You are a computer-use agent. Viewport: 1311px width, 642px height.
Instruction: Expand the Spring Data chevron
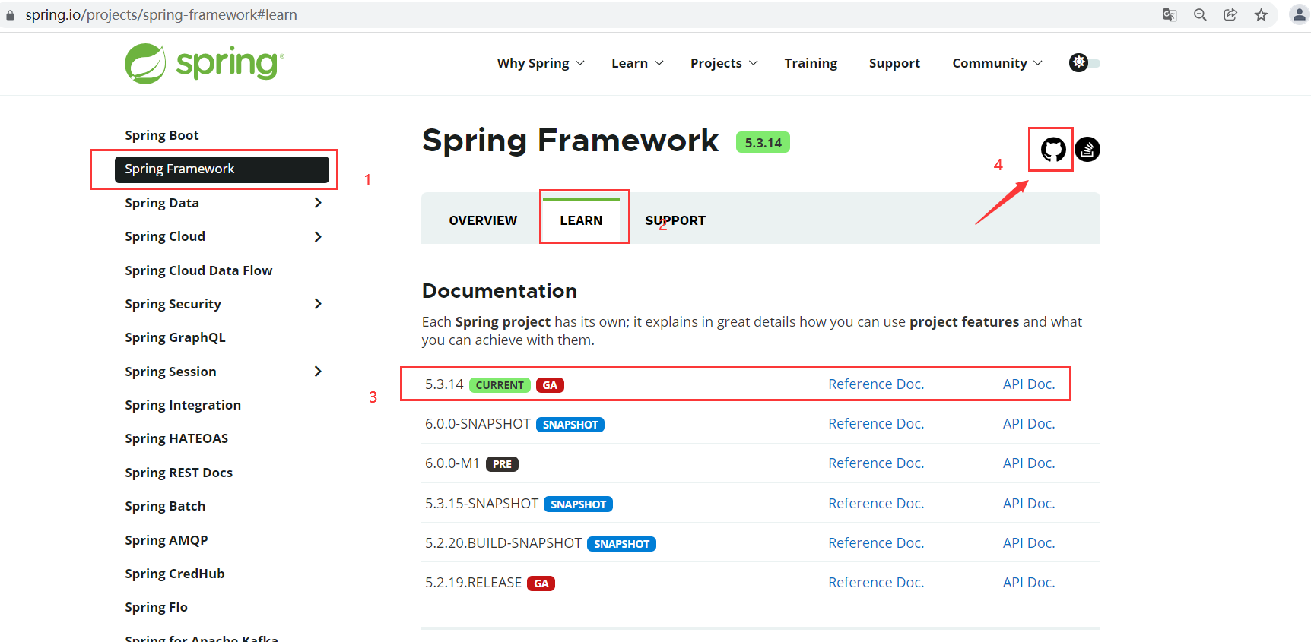(318, 203)
